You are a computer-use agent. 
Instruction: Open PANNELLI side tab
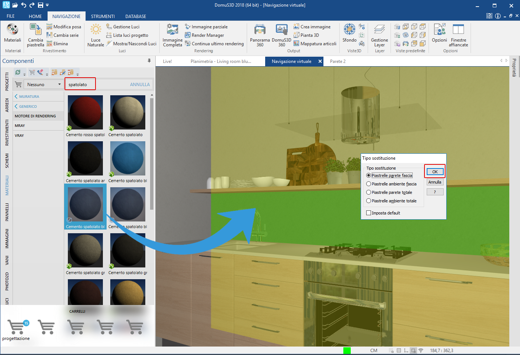[7, 212]
